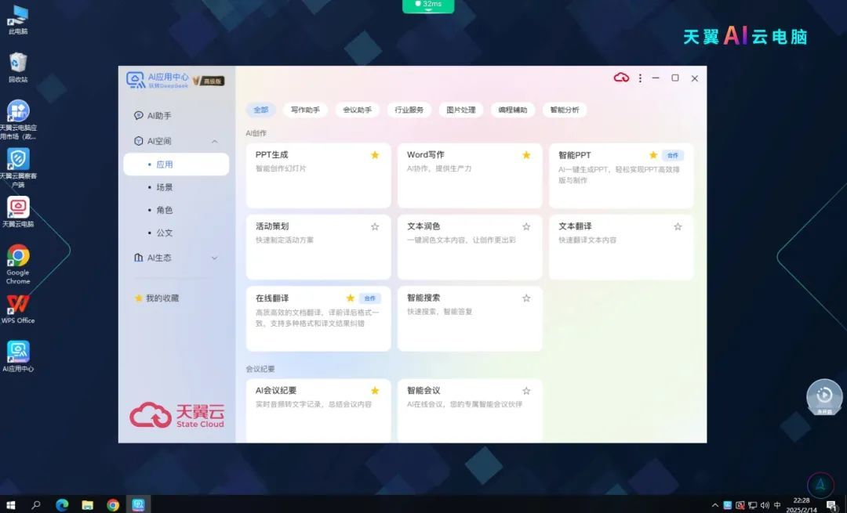Image resolution: width=847 pixels, height=513 pixels.
Task: Click the AI应用中心 logo in window header
Action: 157,81
